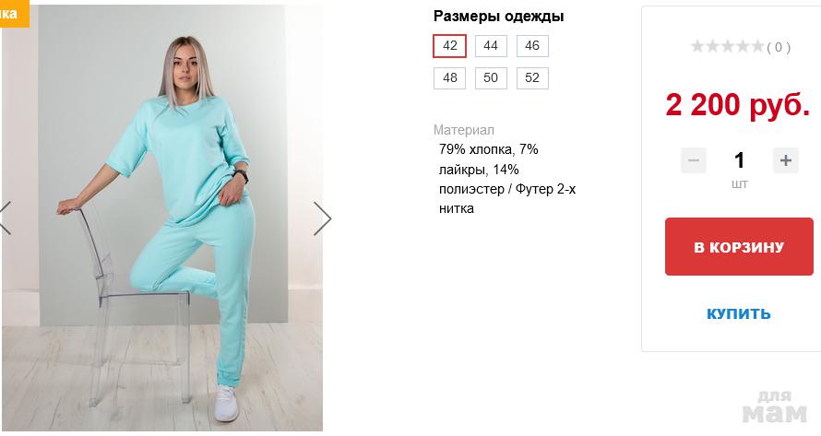The image size is (821, 436).
Task: Choose size 48 option
Action: click(450, 78)
